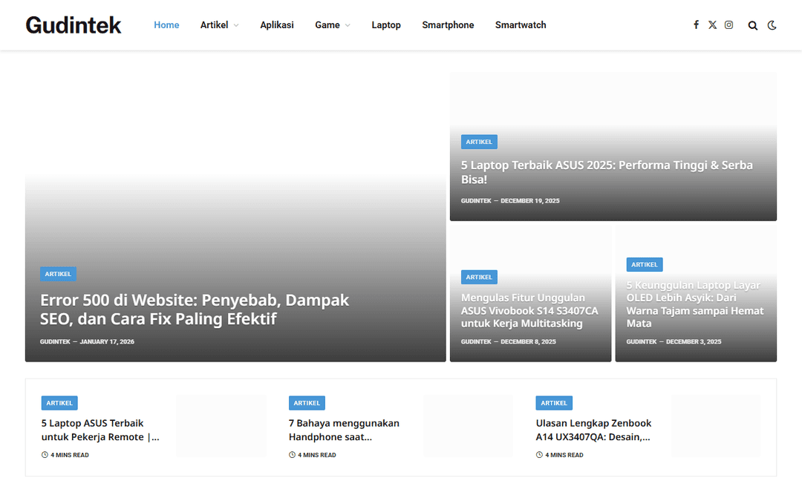The image size is (802, 501).
Task: Click thumbnail beside 7 Bahaya article
Action: [468, 426]
